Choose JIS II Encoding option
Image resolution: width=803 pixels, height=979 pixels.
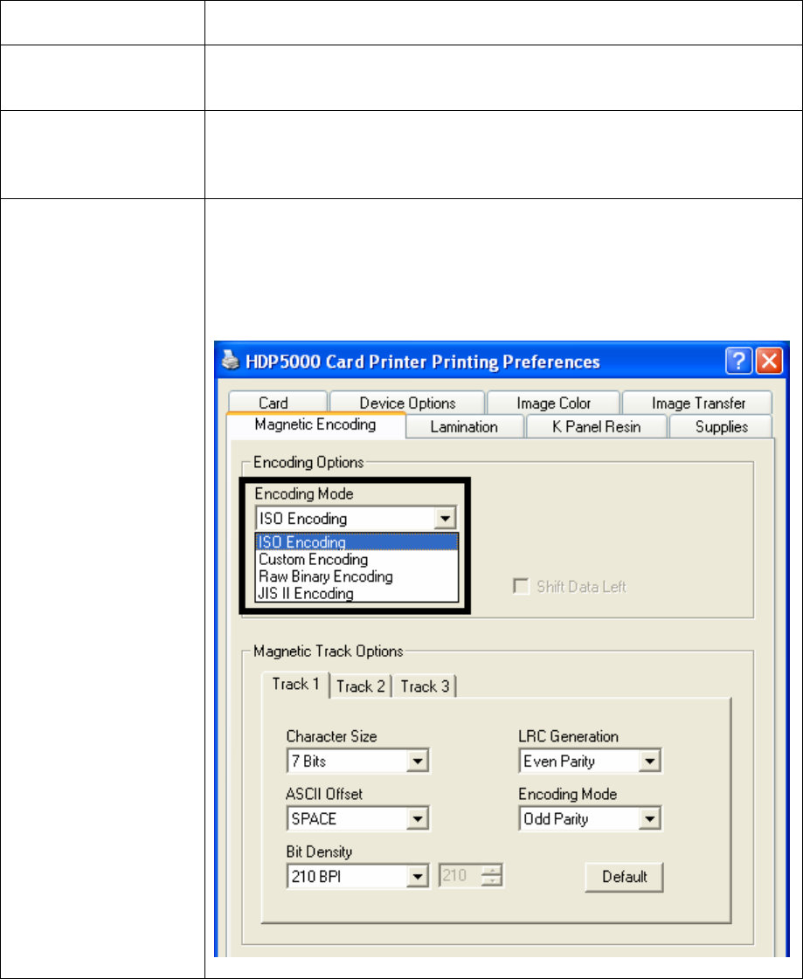(357, 593)
